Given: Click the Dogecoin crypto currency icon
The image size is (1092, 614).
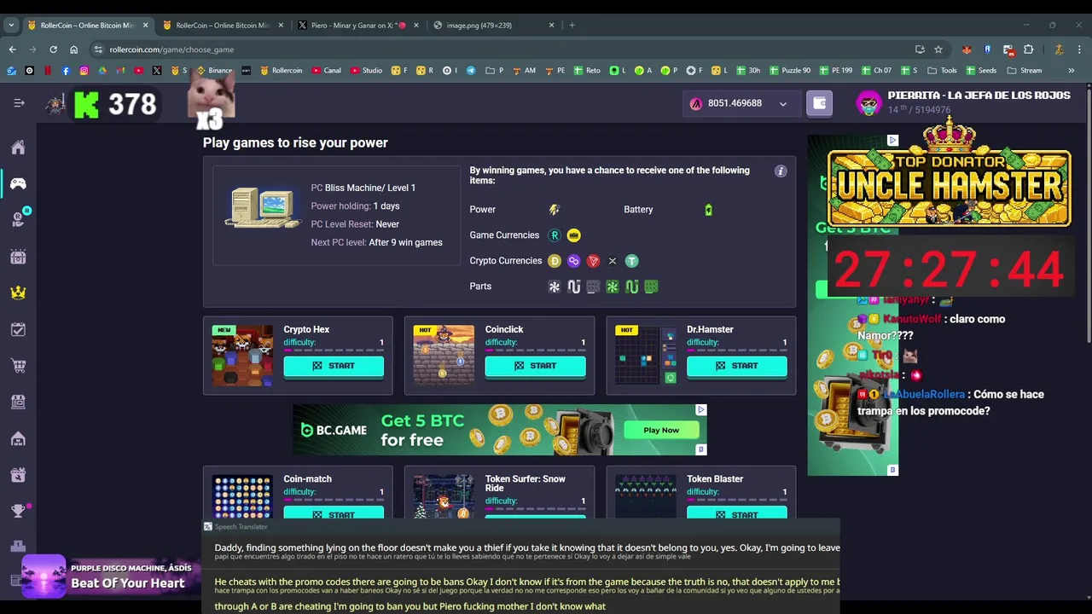Looking at the screenshot, I should [555, 261].
